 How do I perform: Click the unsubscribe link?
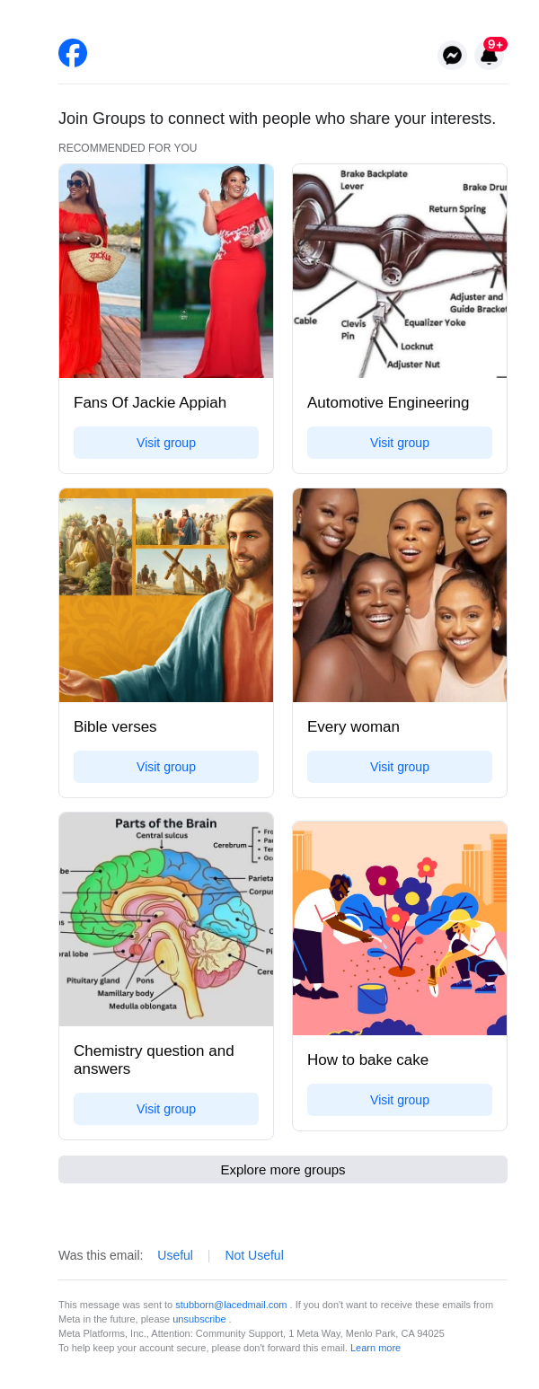tap(199, 1319)
